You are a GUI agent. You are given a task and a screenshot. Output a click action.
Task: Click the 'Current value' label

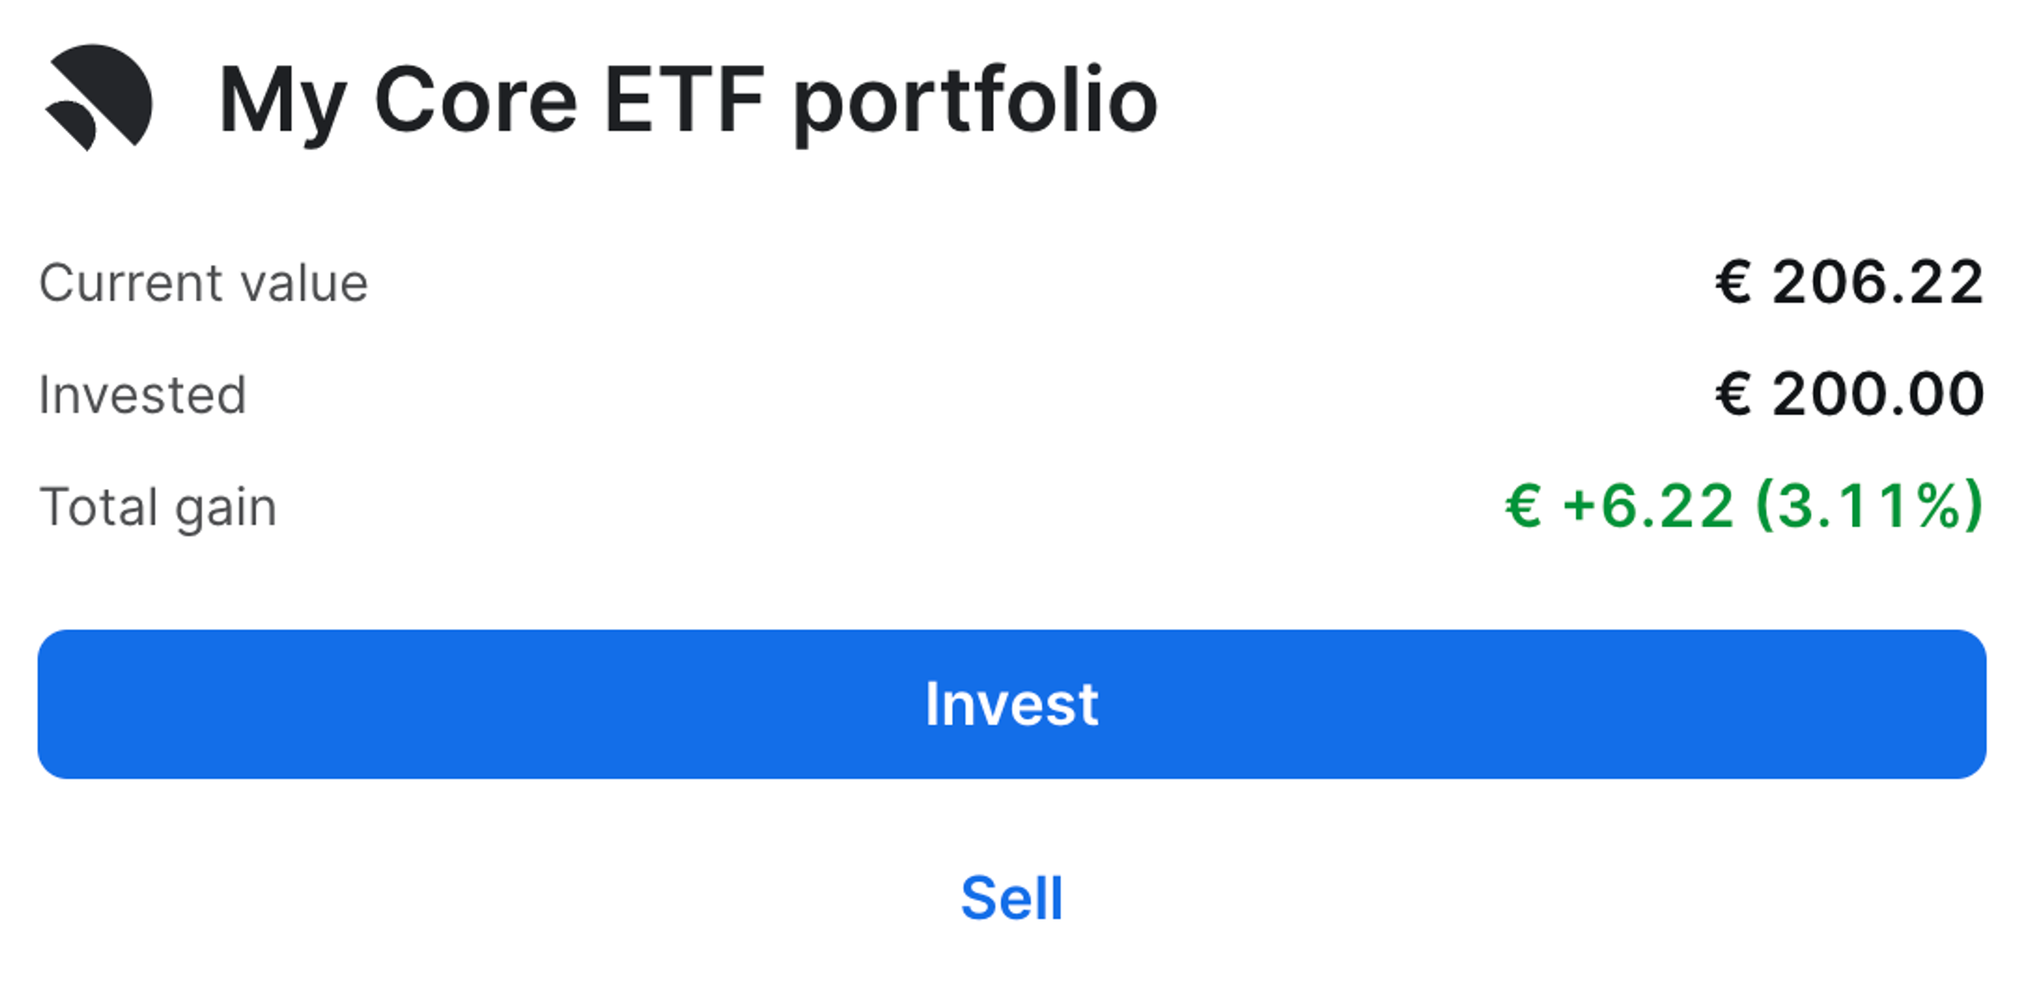coord(206,283)
